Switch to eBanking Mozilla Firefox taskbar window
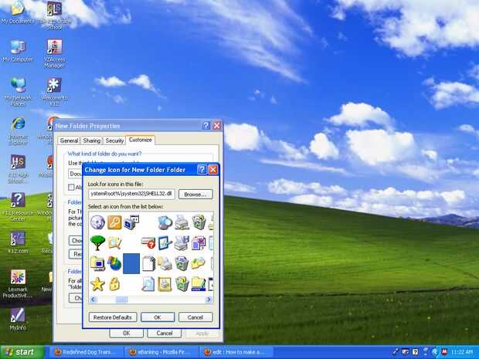479x359 pixels. point(162,352)
